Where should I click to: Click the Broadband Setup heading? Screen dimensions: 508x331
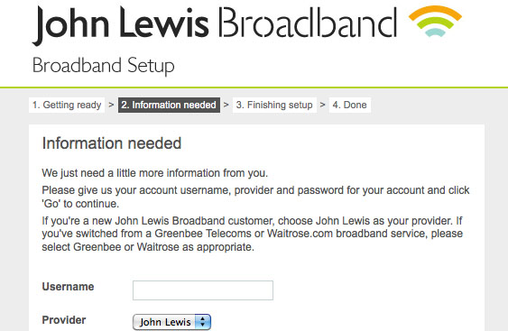pyautogui.click(x=104, y=66)
